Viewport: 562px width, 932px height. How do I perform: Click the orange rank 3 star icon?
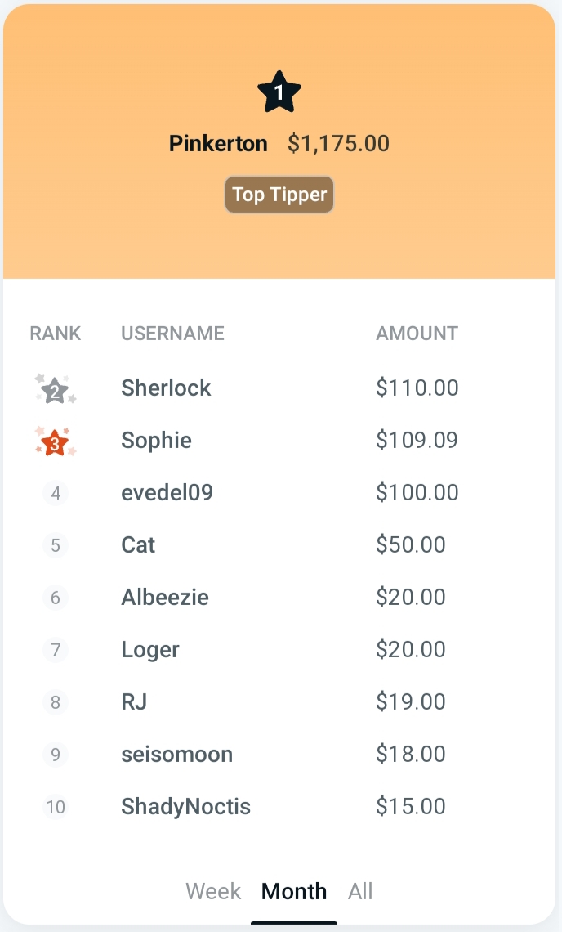pyautogui.click(x=56, y=442)
